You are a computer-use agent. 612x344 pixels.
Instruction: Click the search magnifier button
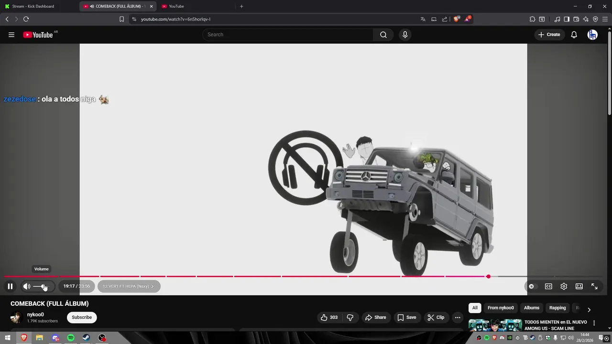(383, 34)
